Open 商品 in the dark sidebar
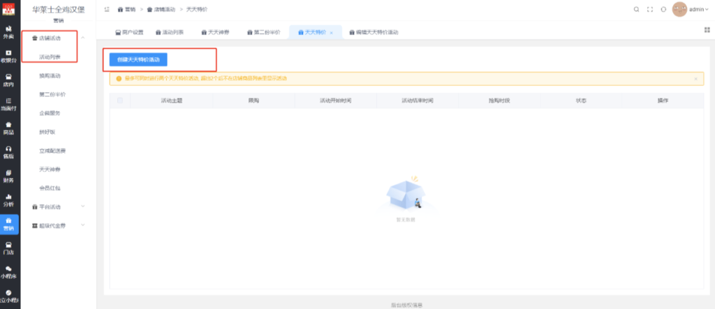 click(8, 128)
